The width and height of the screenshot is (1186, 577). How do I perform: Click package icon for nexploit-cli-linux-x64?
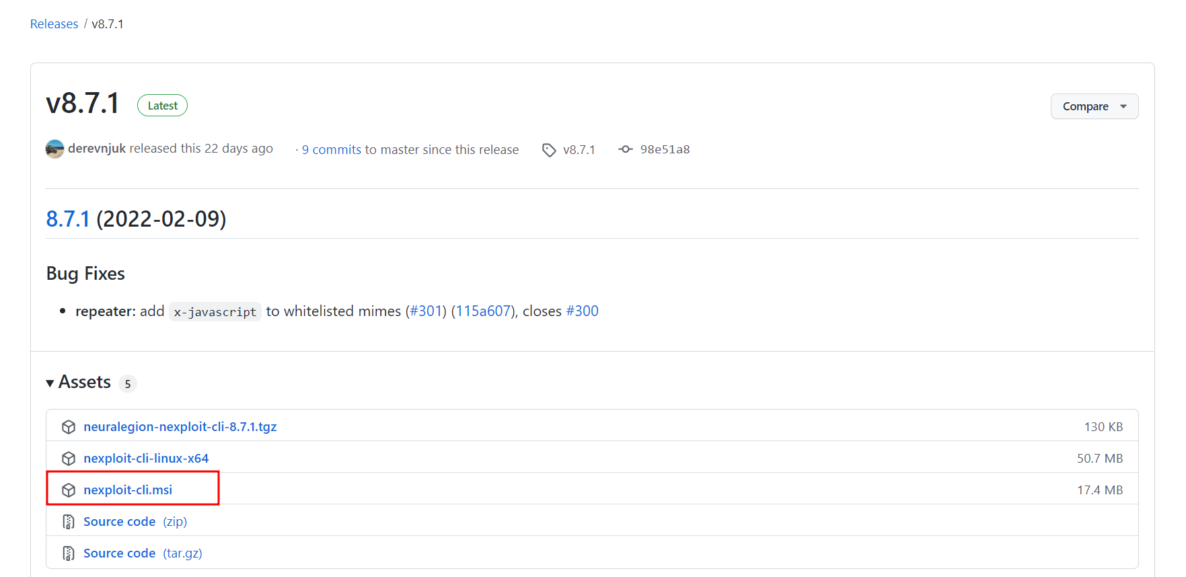point(69,459)
